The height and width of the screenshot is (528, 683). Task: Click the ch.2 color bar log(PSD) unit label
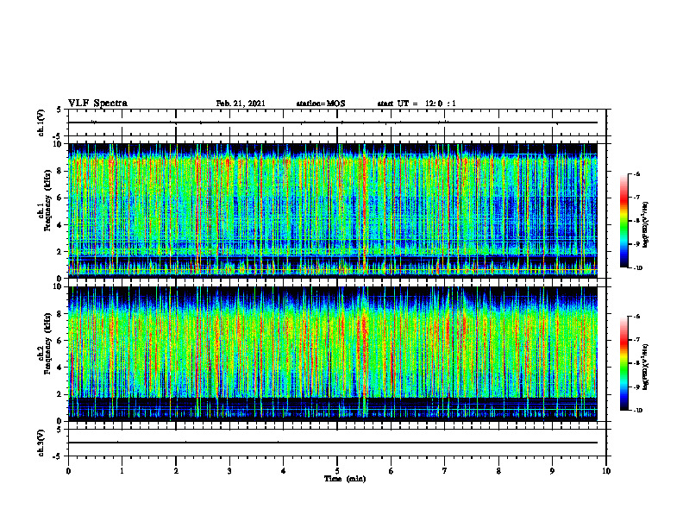(647, 367)
